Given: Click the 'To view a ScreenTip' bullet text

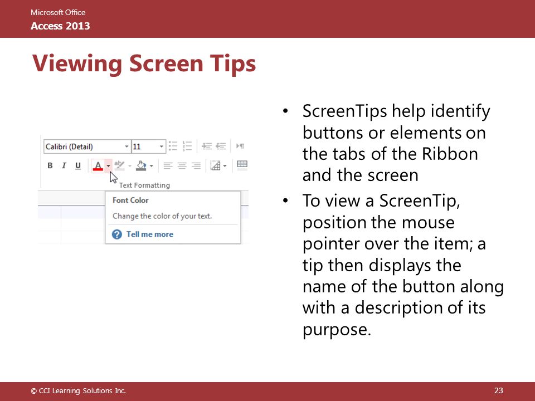Looking at the screenshot, I should coord(403,265).
